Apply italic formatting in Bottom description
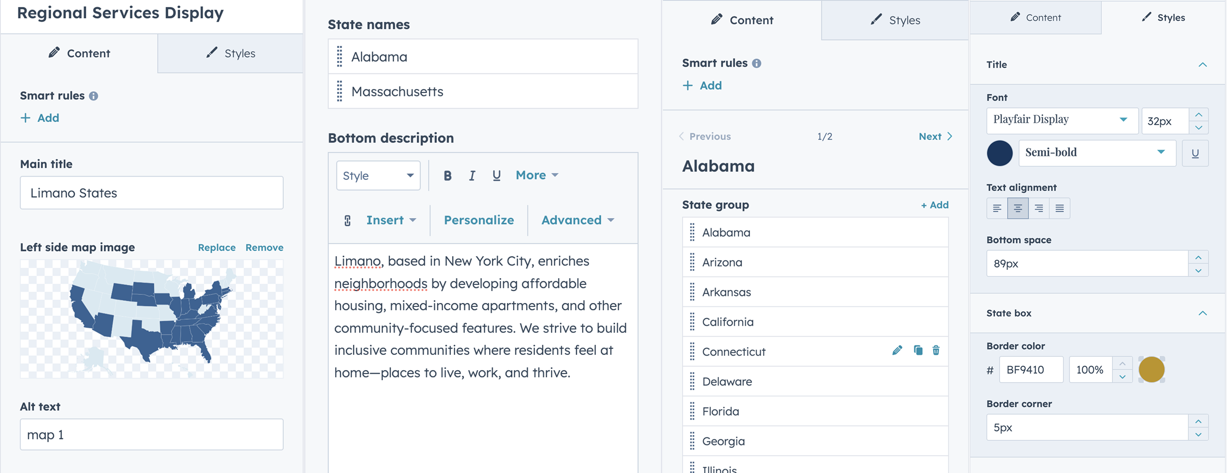 (472, 176)
